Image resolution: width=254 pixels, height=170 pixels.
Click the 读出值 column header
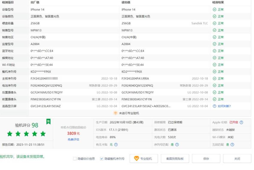pos(126,2)
